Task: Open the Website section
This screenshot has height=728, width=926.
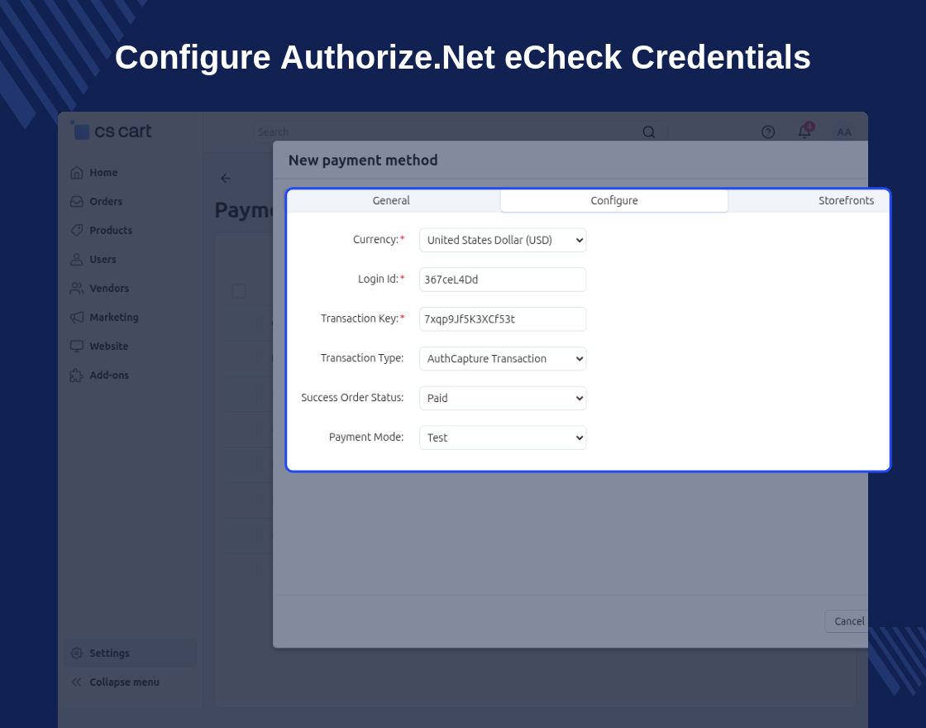Action: point(108,347)
